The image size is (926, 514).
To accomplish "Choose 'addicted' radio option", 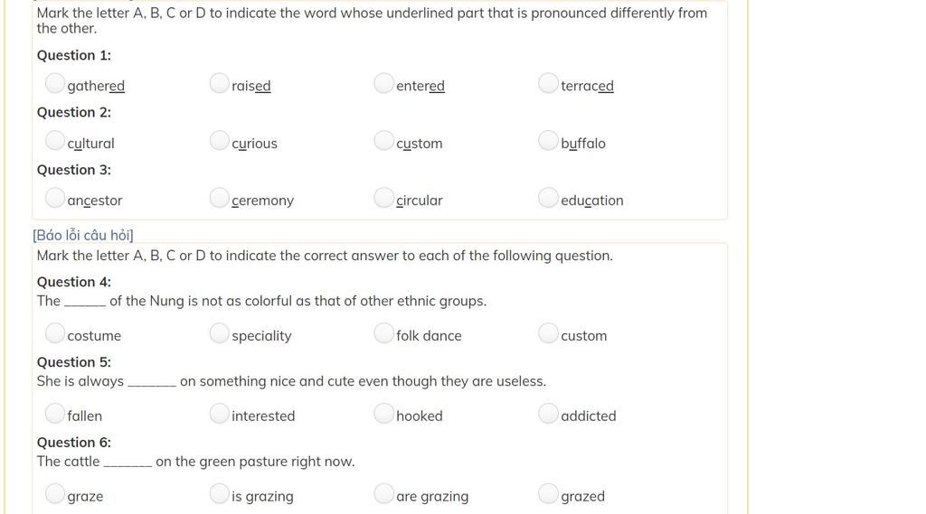I will pos(548,413).
